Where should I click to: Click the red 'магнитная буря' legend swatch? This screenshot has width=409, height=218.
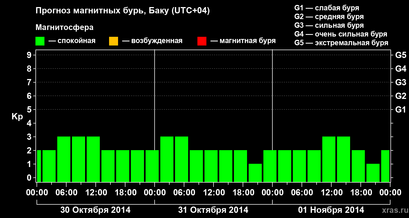point(202,41)
